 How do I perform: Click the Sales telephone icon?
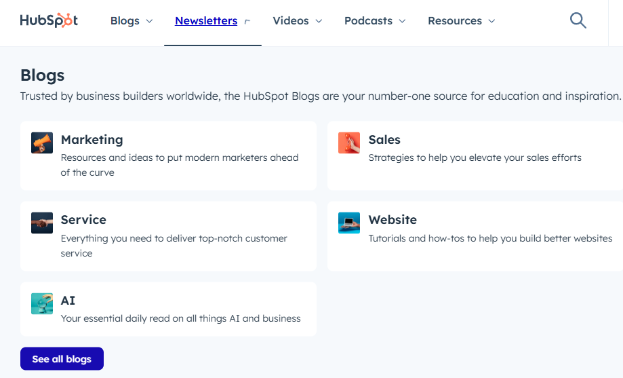(x=349, y=143)
